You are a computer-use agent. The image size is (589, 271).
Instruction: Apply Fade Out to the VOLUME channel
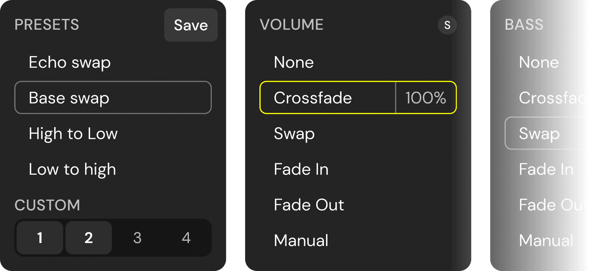pyautogui.click(x=309, y=205)
